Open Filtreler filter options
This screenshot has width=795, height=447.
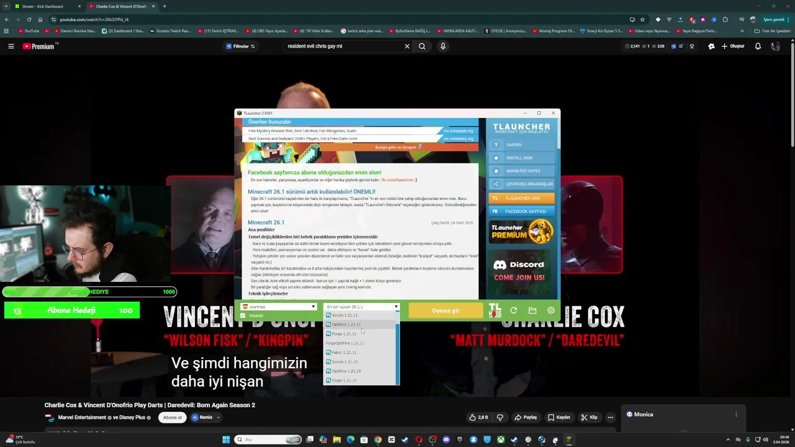[240, 46]
